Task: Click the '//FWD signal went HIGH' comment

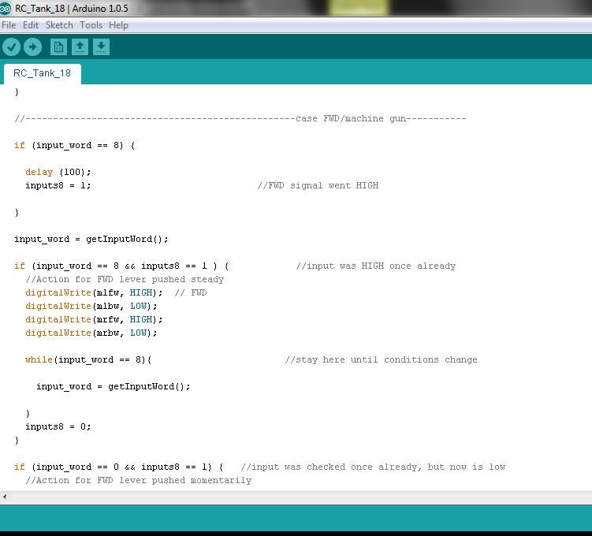Action: (x=318, y=186)
